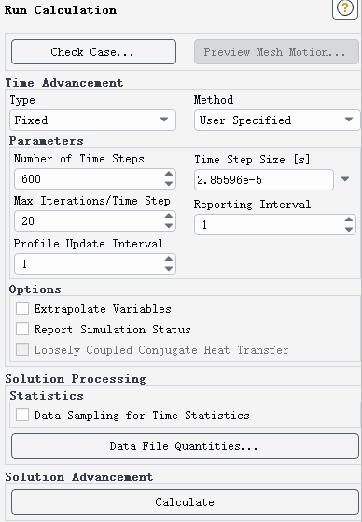Increase Max Iterations/Time Step value arrow
The image size is (362, 522).
(169, 216)
